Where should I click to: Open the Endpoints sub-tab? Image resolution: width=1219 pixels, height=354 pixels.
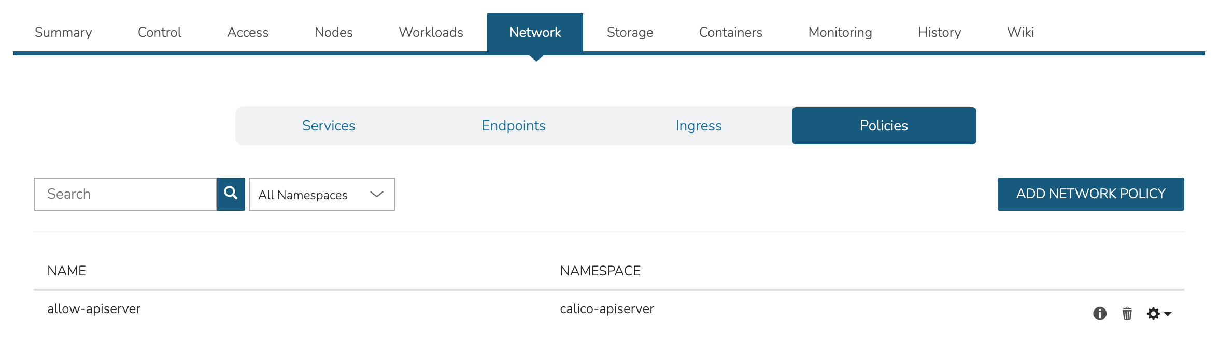[x=514, y=125]
